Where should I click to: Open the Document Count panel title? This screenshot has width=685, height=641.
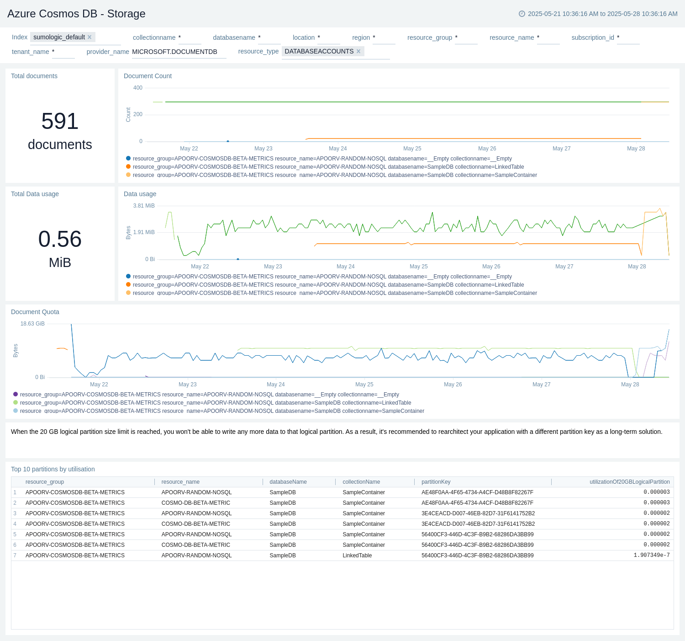click(148, 76)
